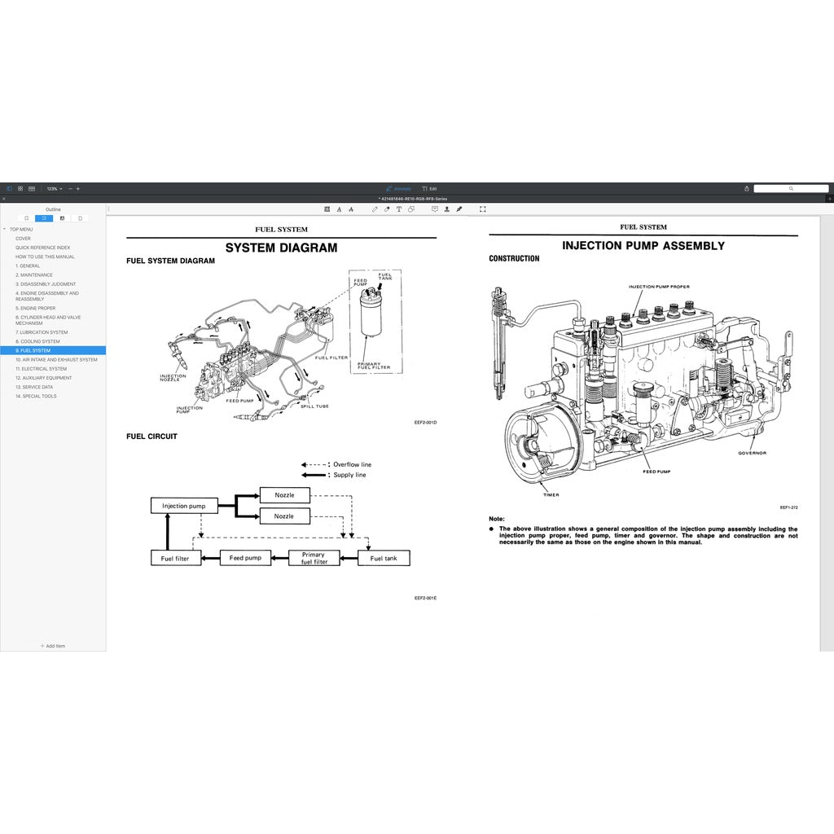The width and height of the screenshot is (834, 834).
Task: Select the stamp tool
Action: pos(447,209)
